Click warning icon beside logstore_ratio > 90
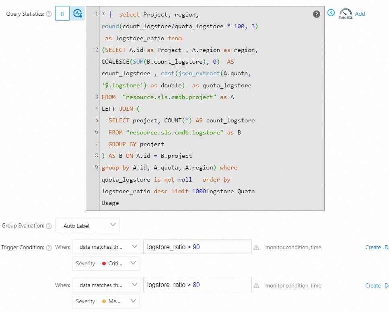 (257, 248)
